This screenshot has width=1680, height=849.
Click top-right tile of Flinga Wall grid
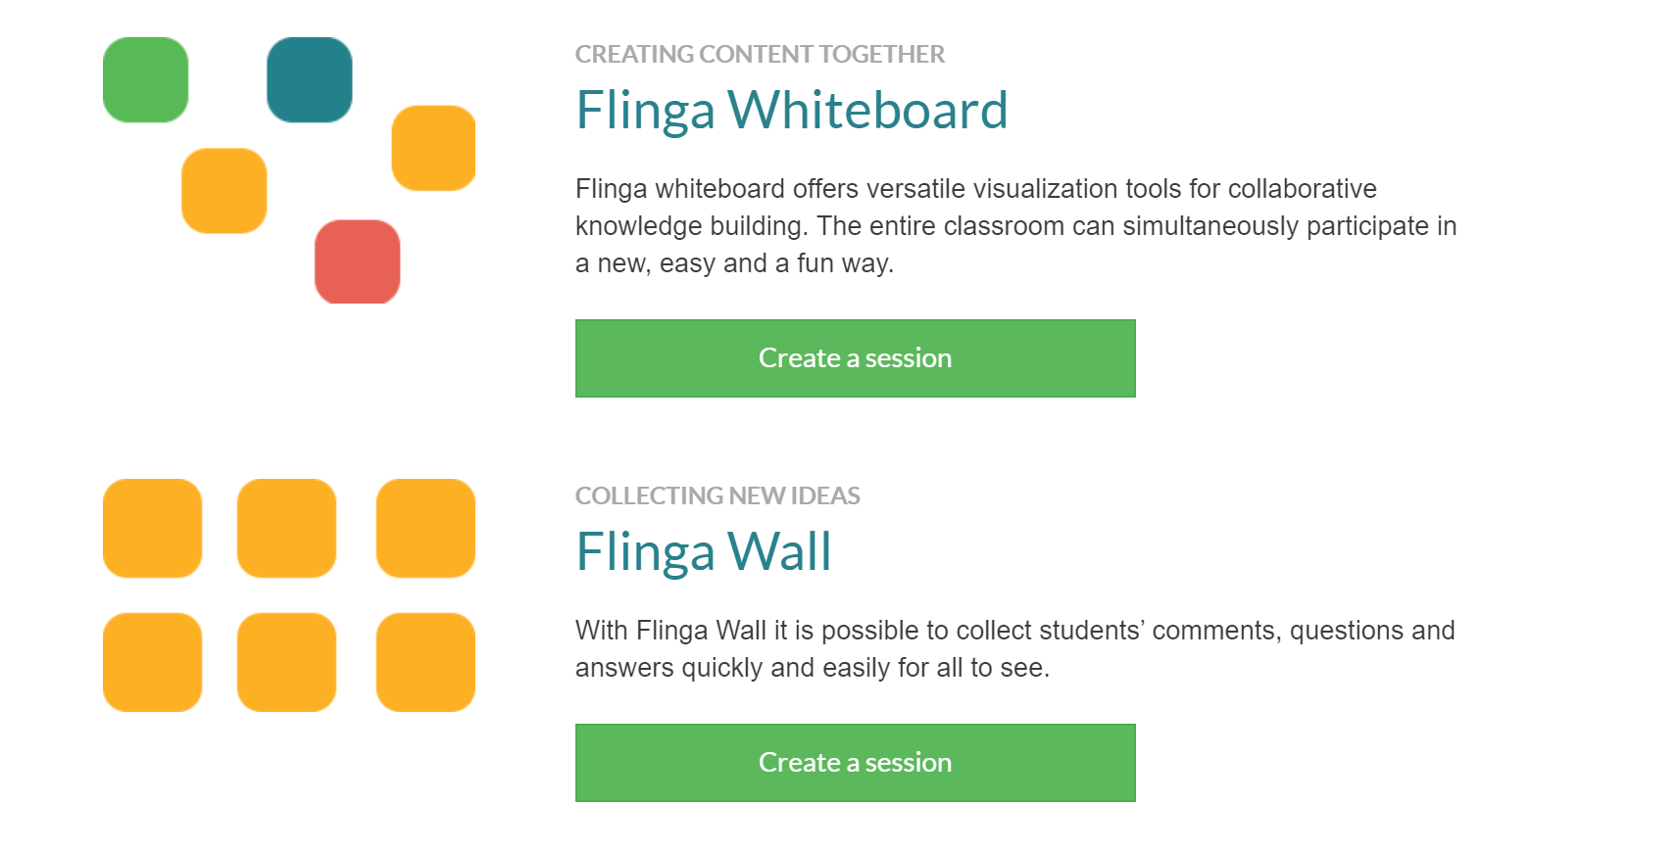(426, 528)
